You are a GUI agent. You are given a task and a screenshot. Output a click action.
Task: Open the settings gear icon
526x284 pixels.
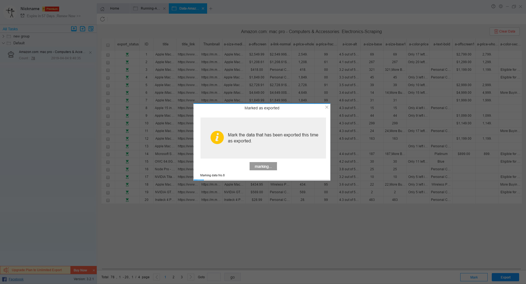tap(501, 6)
